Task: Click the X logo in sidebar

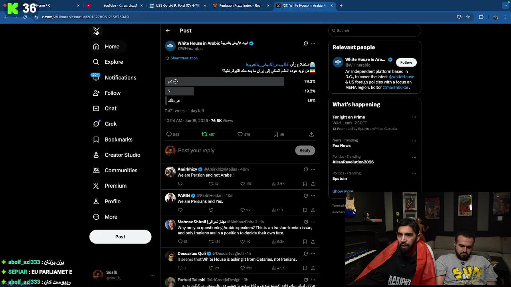Action: tap(96, 31)
